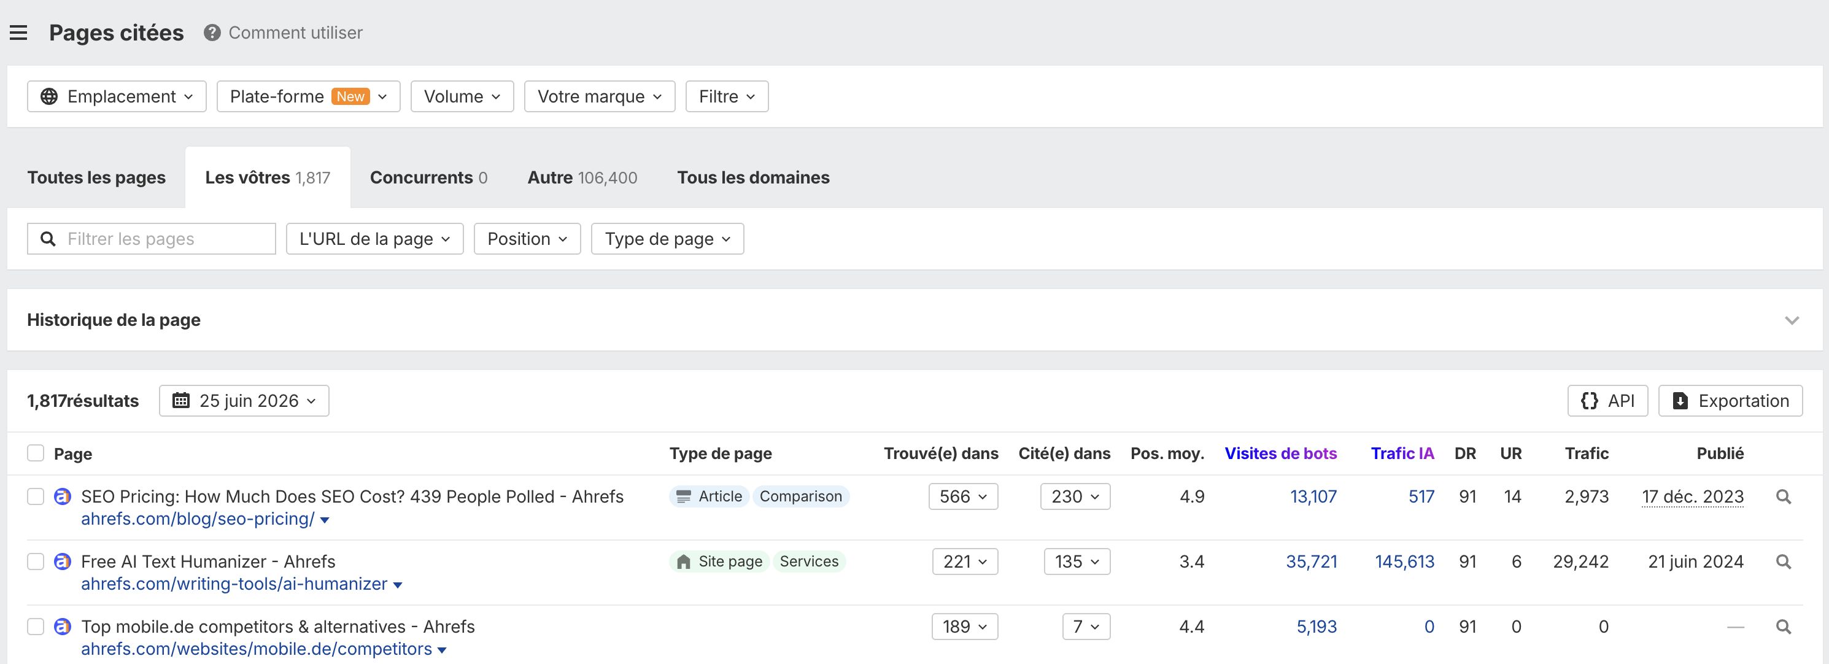This screenshot has width=1829, height=664.
Task: Click the Exportation button
Action: coord(1730,401)
